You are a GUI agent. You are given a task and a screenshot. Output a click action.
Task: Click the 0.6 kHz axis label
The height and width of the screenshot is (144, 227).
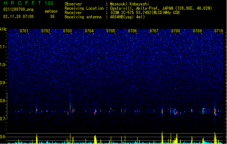(3, 137)
